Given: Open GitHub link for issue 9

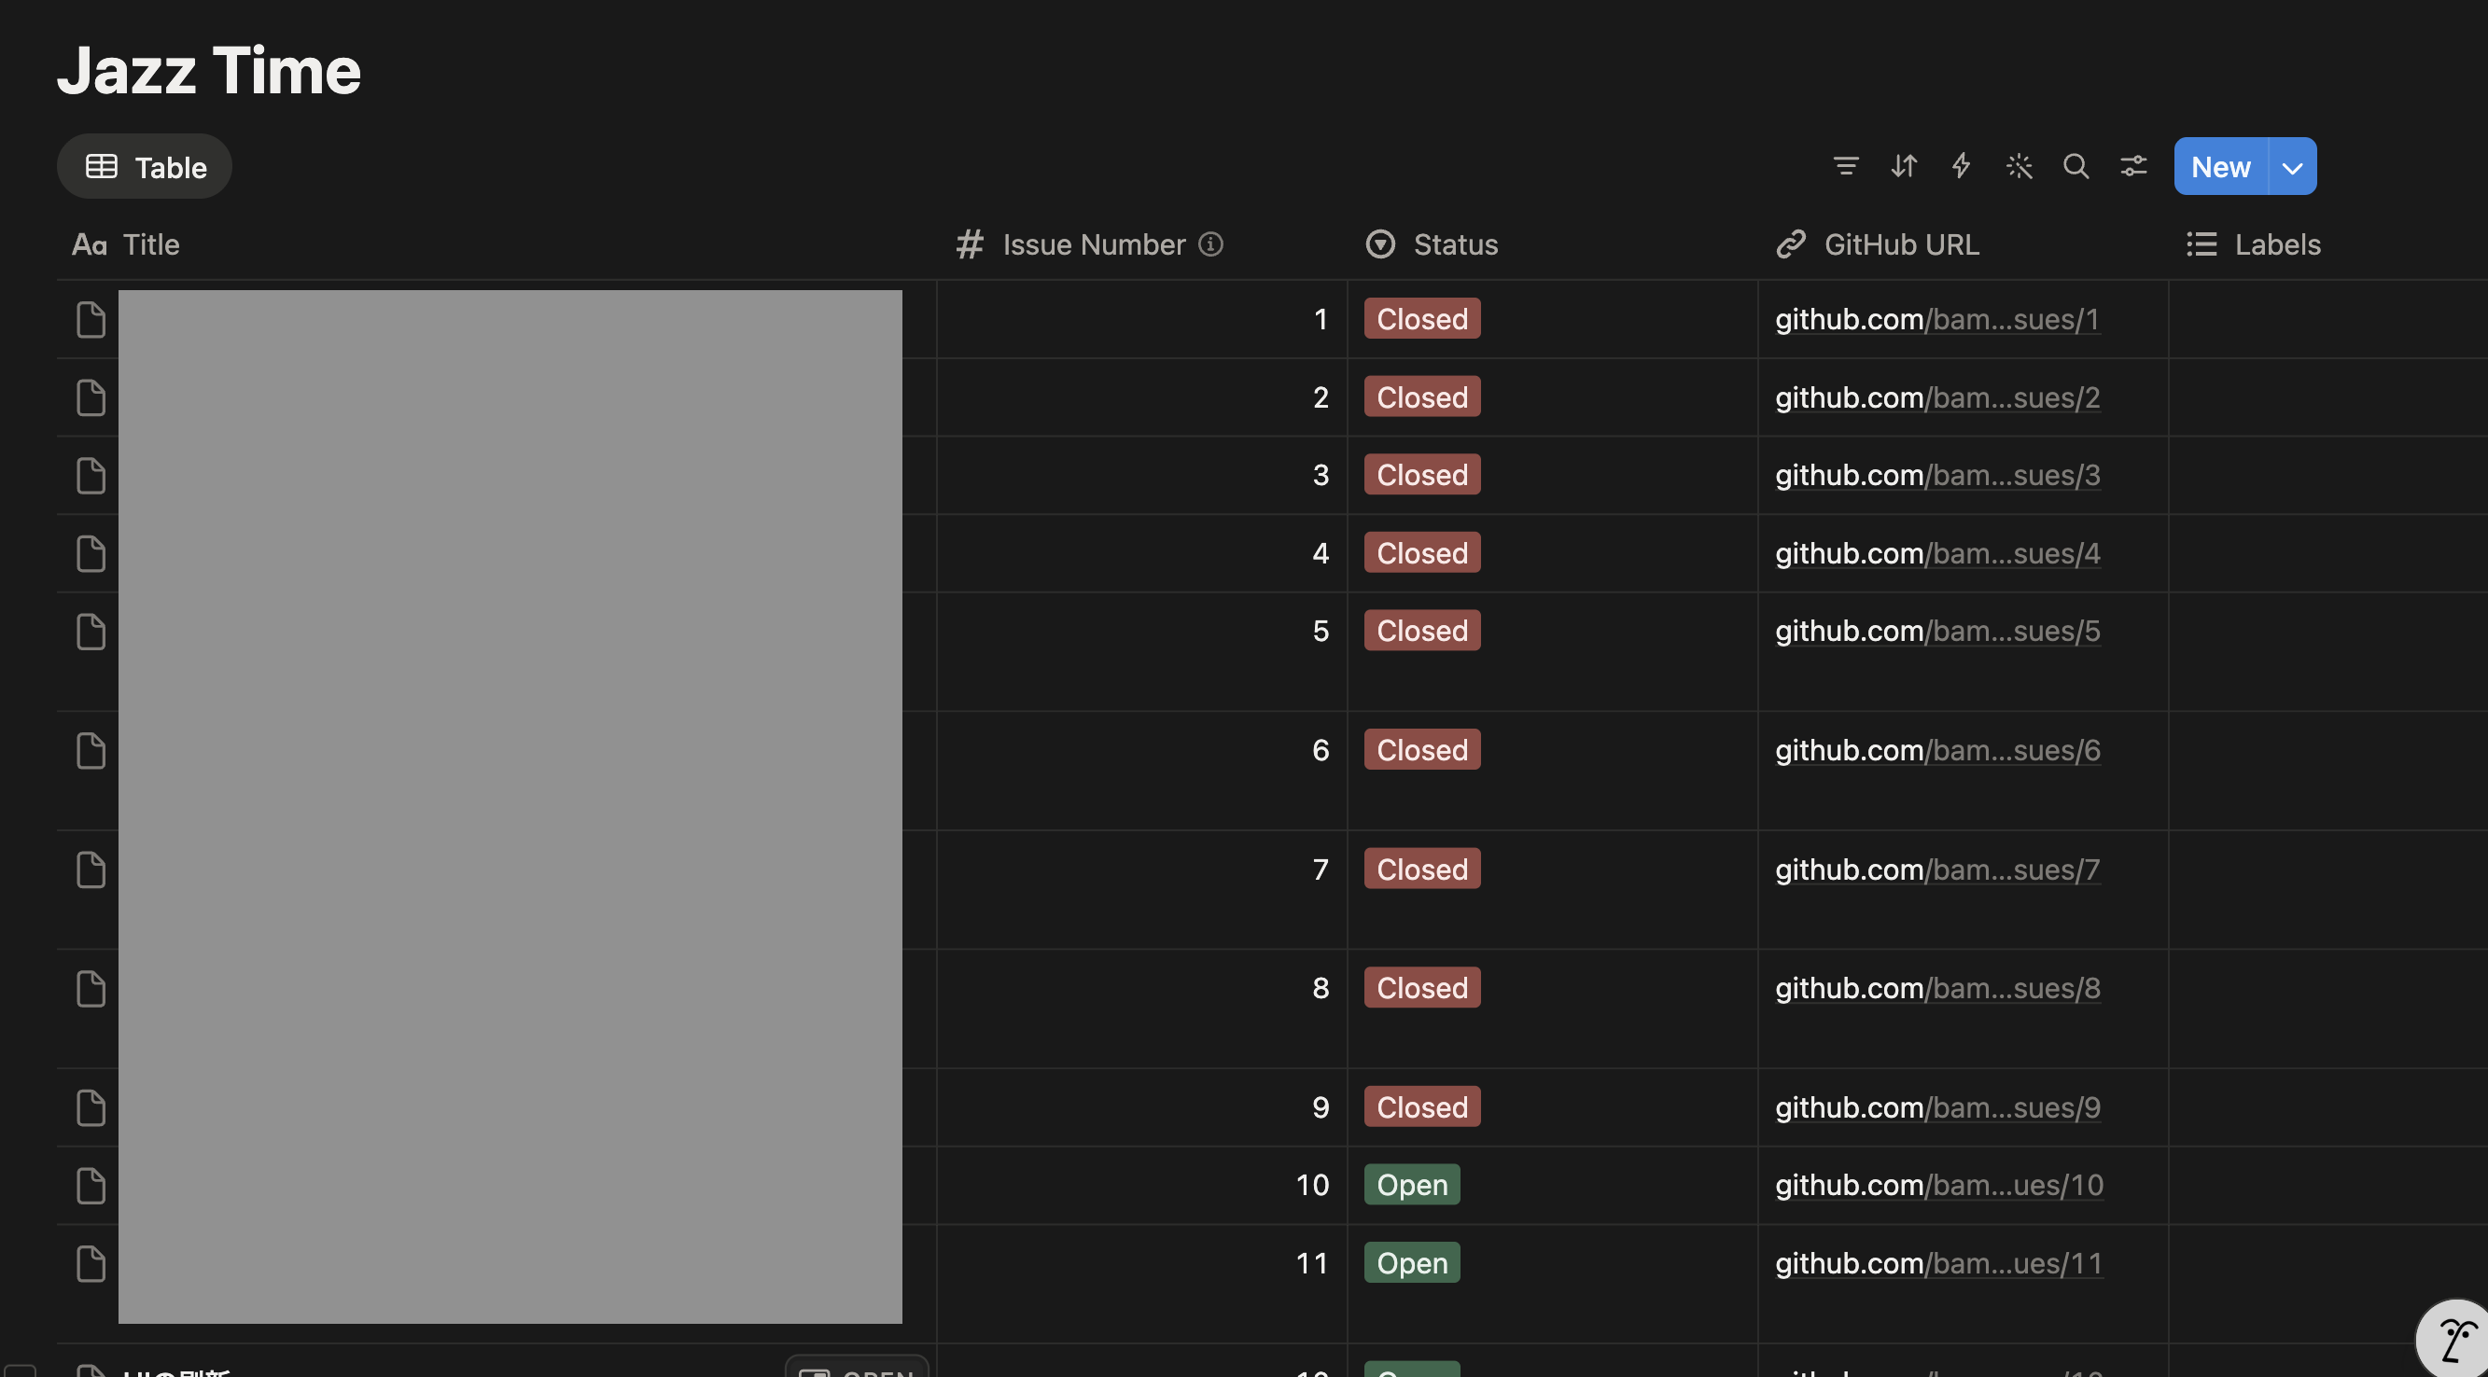Looking at the screenshot, I should pyautogui.click(x=1937, y=1107).
